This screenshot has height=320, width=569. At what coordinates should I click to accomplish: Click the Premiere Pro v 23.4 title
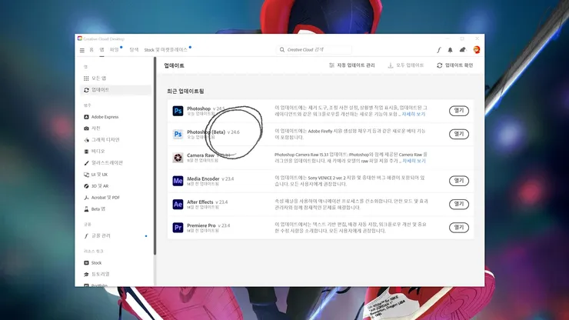(x=208, y=225)
